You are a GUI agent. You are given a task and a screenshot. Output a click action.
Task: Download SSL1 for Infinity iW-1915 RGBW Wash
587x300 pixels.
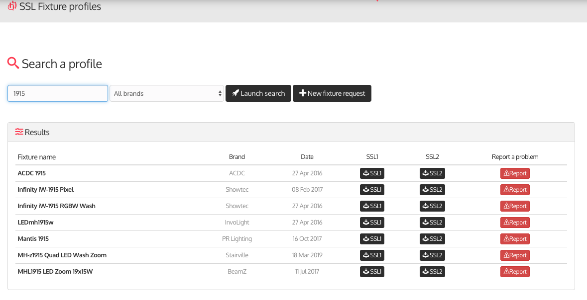coord(372,206)
